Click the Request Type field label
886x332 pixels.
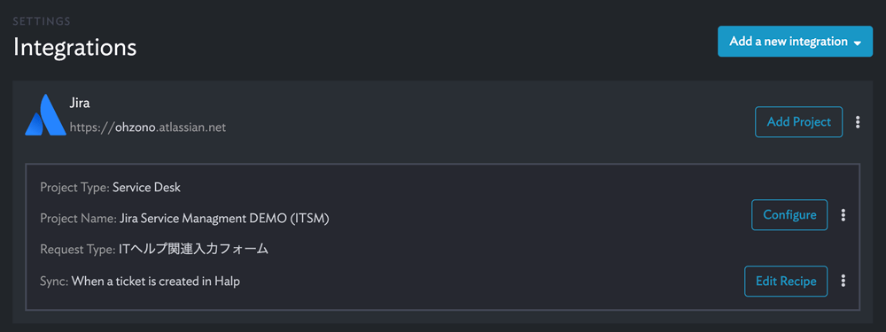click(x=78, y=249)
